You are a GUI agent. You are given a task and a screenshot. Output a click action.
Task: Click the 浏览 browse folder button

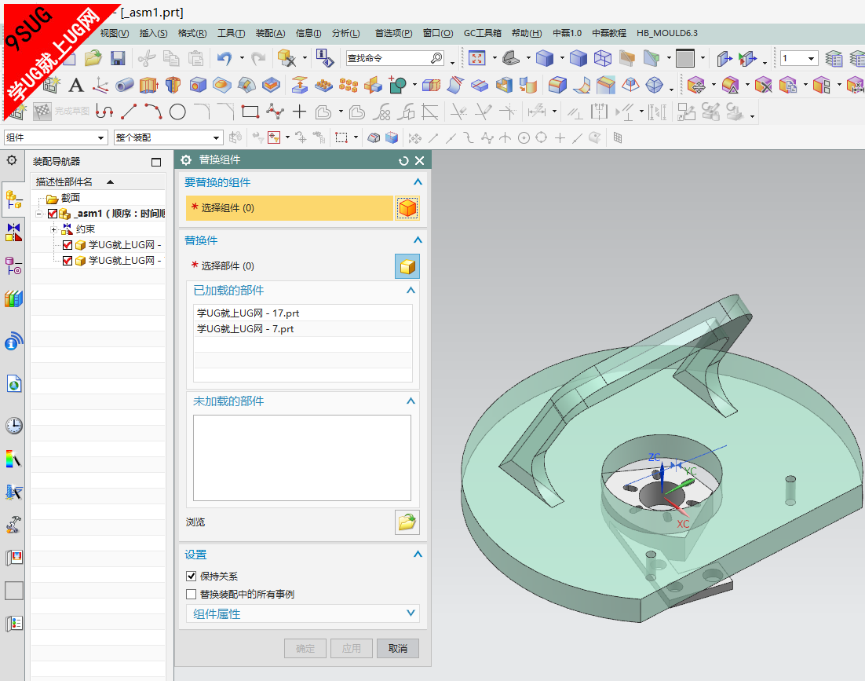click(x=407, y=522)
